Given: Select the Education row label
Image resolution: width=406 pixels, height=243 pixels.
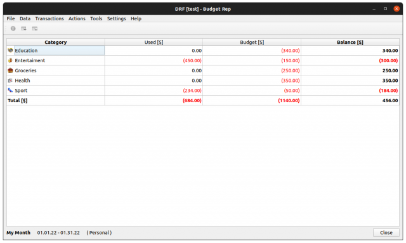Looking at the screenshot, I should coord(26,51).
